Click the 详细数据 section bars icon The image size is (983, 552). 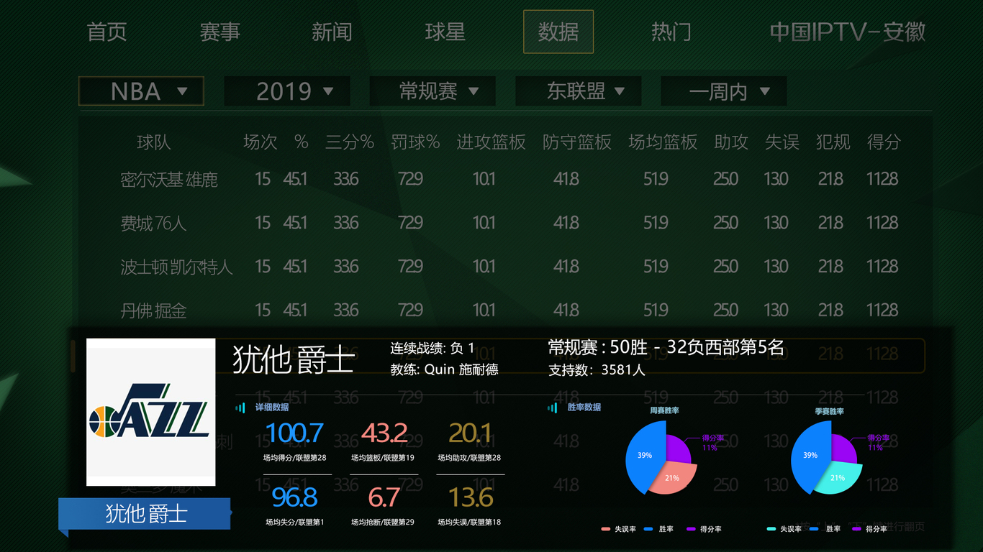(240, 408)
